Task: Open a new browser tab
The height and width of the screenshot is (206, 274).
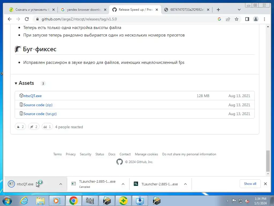Action: pyautogui.click(x=218, y=10)
